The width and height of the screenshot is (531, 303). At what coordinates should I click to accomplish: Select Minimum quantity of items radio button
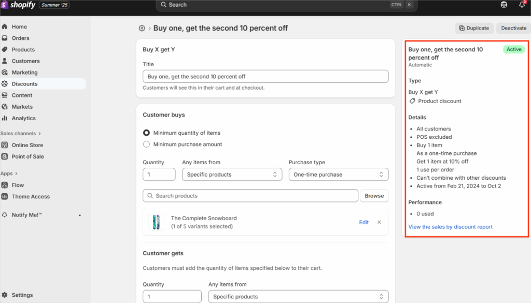(x=147, y=133)
